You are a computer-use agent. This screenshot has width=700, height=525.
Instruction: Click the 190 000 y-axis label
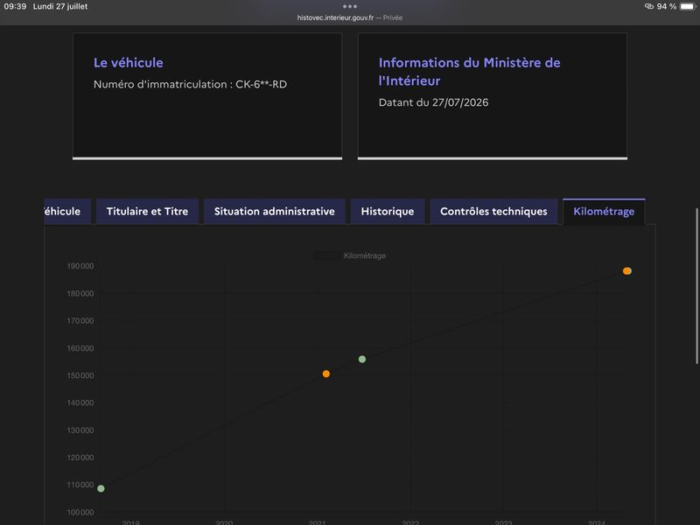(x=80, y=266)
